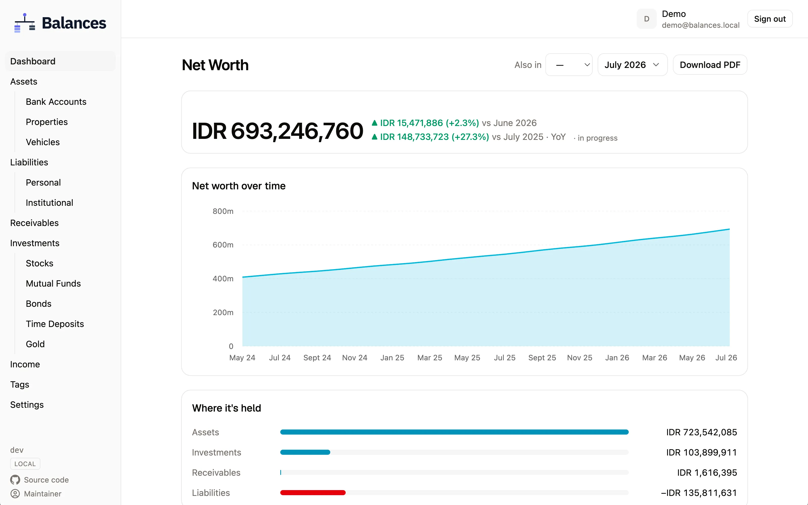Click the IDR 1,616,395 receivables value
Viewport: 808px width, 505px height.
707,473
